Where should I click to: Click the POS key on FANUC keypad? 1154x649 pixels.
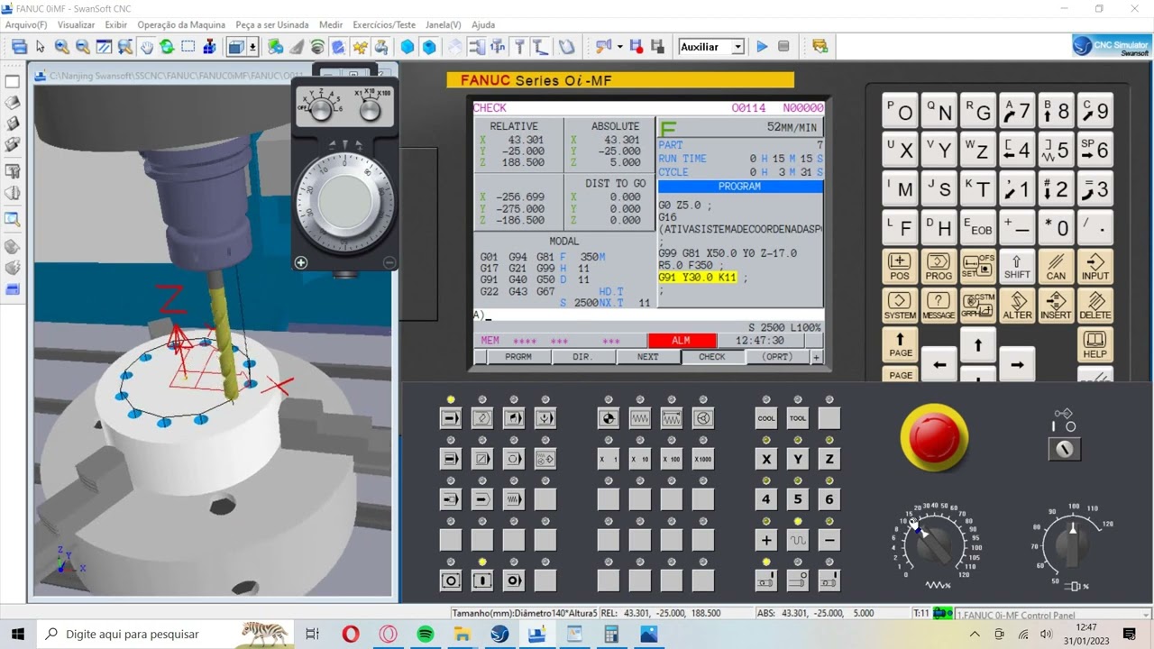[x=900, y=267]
